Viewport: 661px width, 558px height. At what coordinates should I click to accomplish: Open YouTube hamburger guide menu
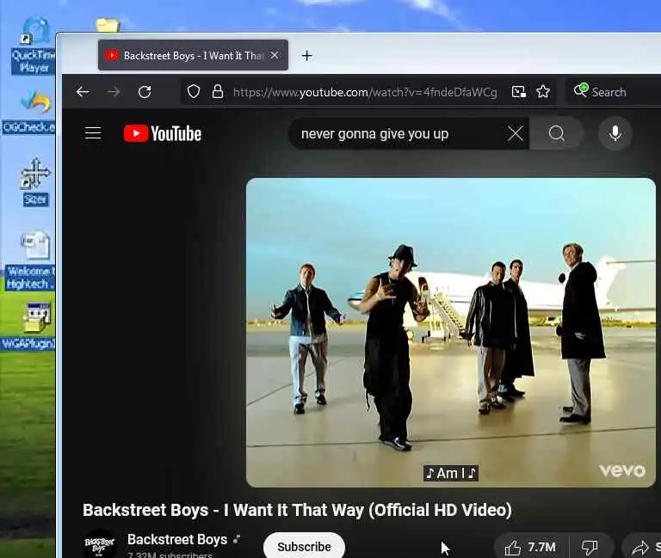click(93, 133)
